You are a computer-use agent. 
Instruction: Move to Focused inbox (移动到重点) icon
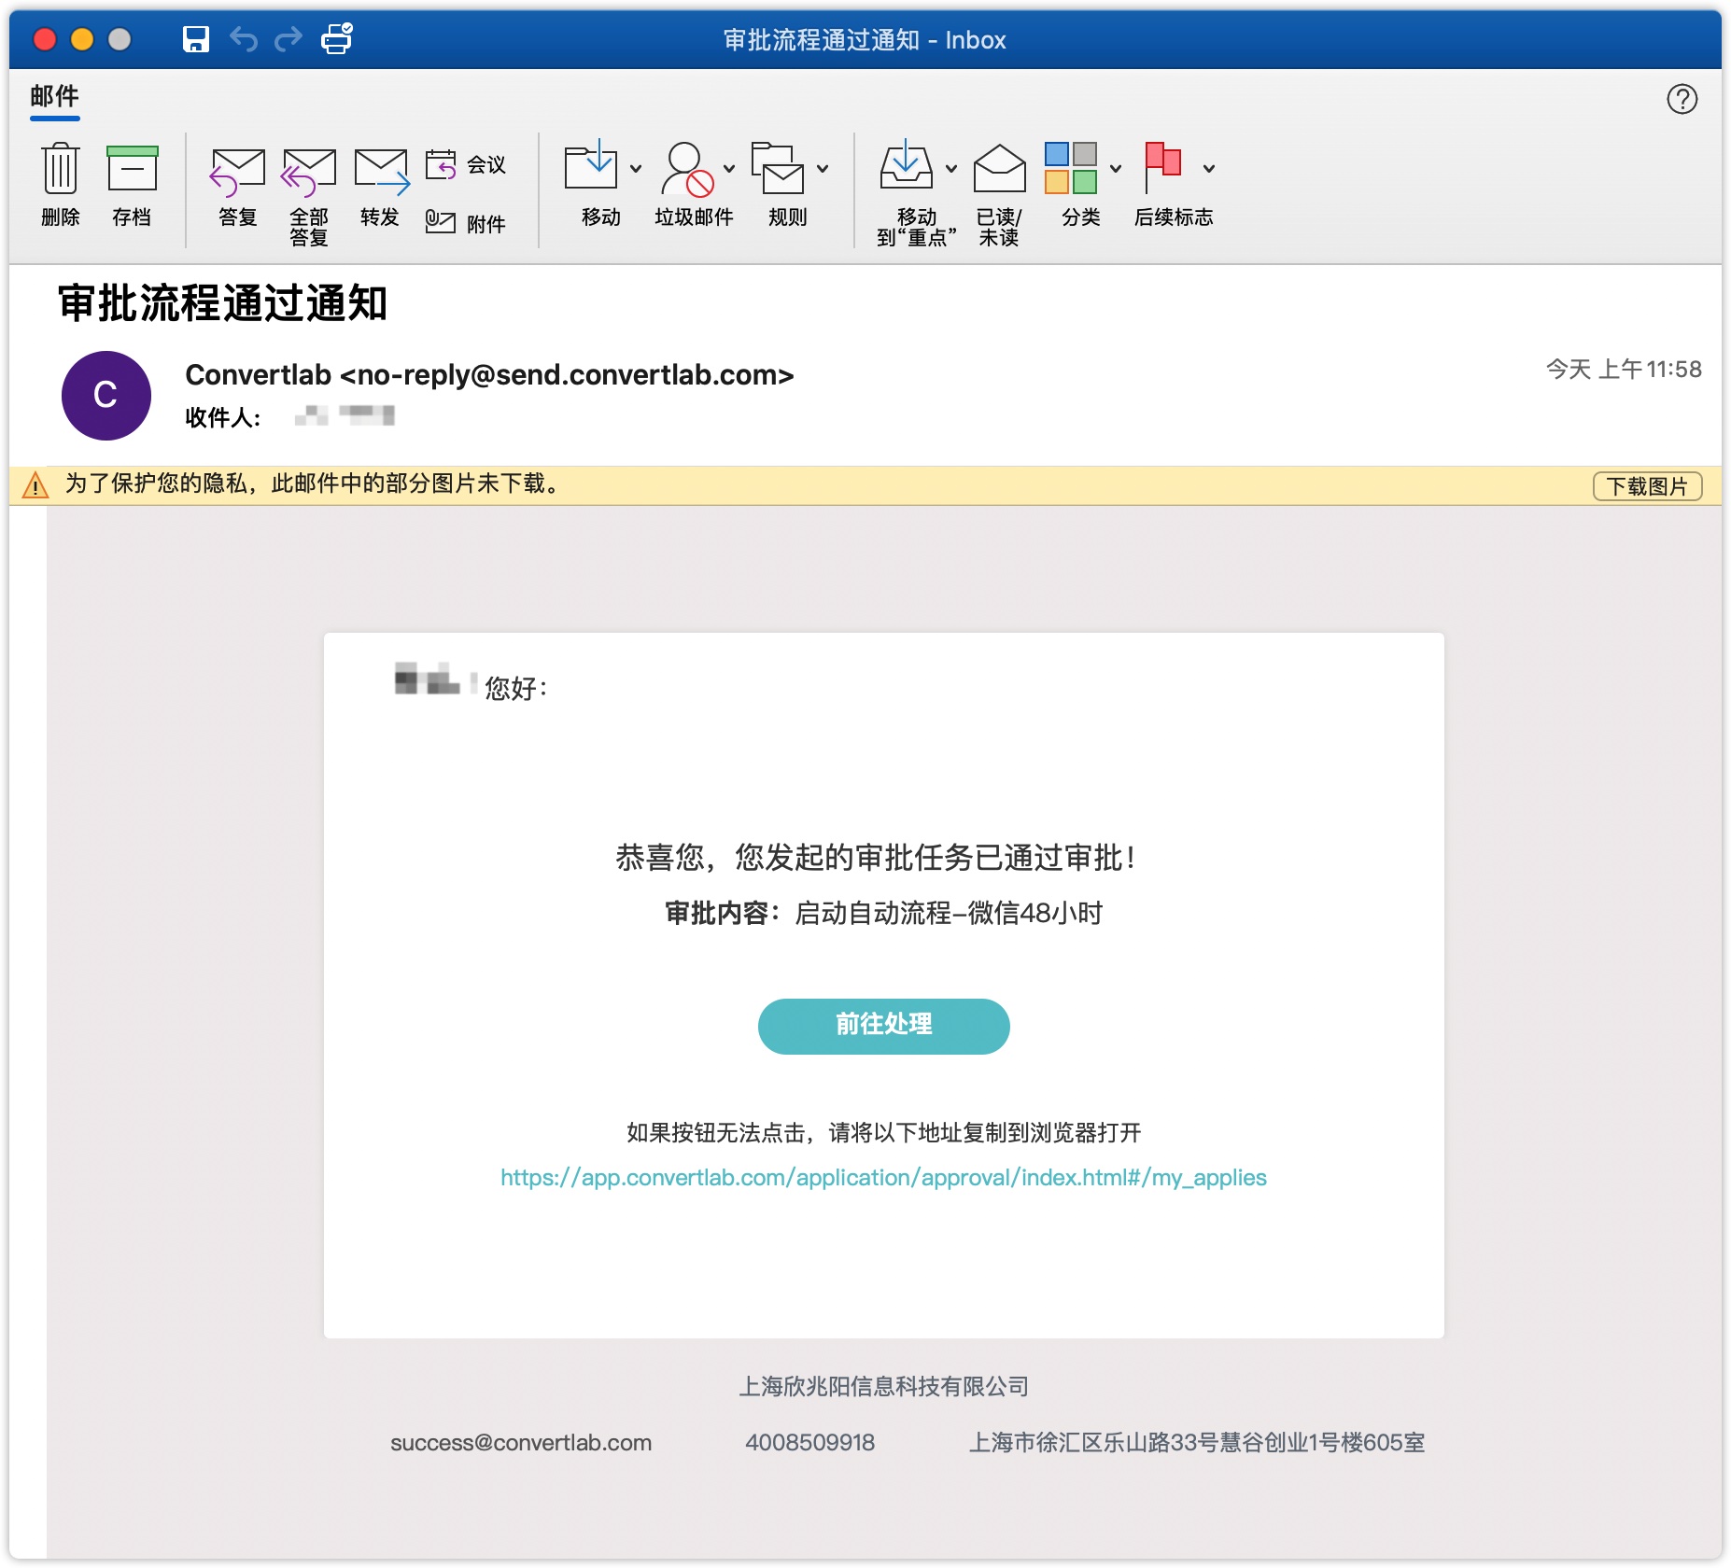[906, 166]
